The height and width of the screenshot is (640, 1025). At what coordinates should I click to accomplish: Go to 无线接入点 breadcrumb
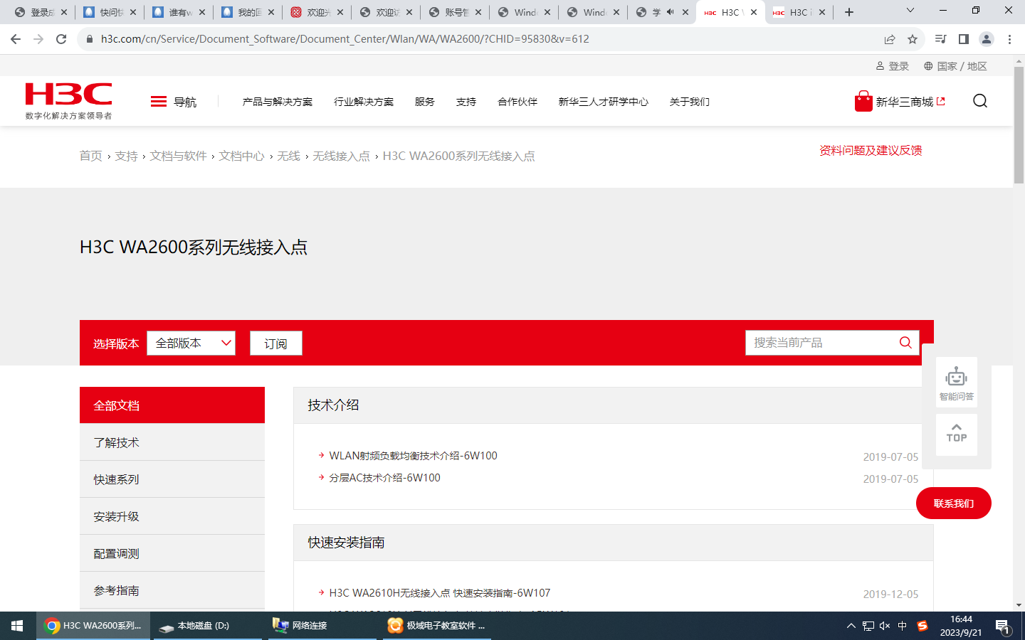coord(341,156)
